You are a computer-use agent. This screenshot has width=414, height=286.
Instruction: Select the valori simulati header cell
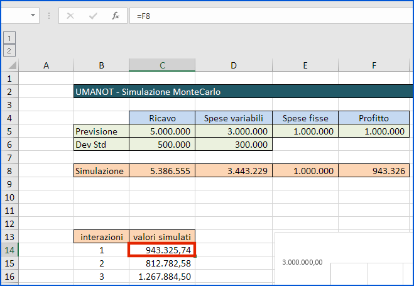(x=162, y=237)
